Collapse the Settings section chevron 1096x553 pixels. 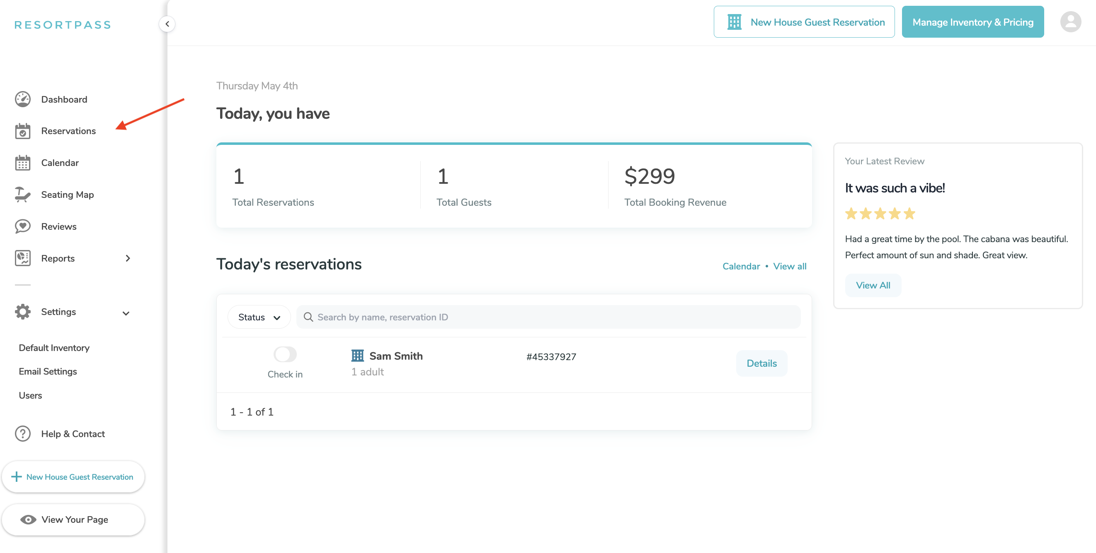tap(126, 313)
